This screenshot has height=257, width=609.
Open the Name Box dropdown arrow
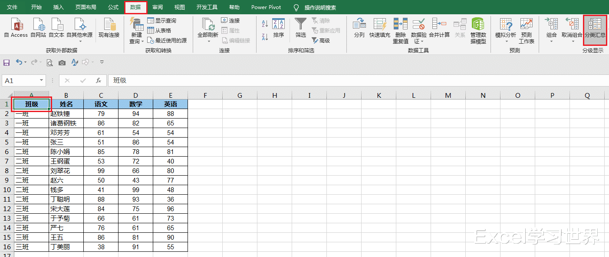42,80
